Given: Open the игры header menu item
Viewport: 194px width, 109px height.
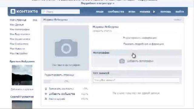Looking at the screenshot, I should tap(132, 12).
